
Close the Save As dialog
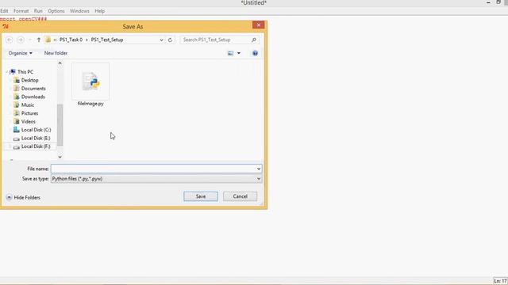click(259, 25)
